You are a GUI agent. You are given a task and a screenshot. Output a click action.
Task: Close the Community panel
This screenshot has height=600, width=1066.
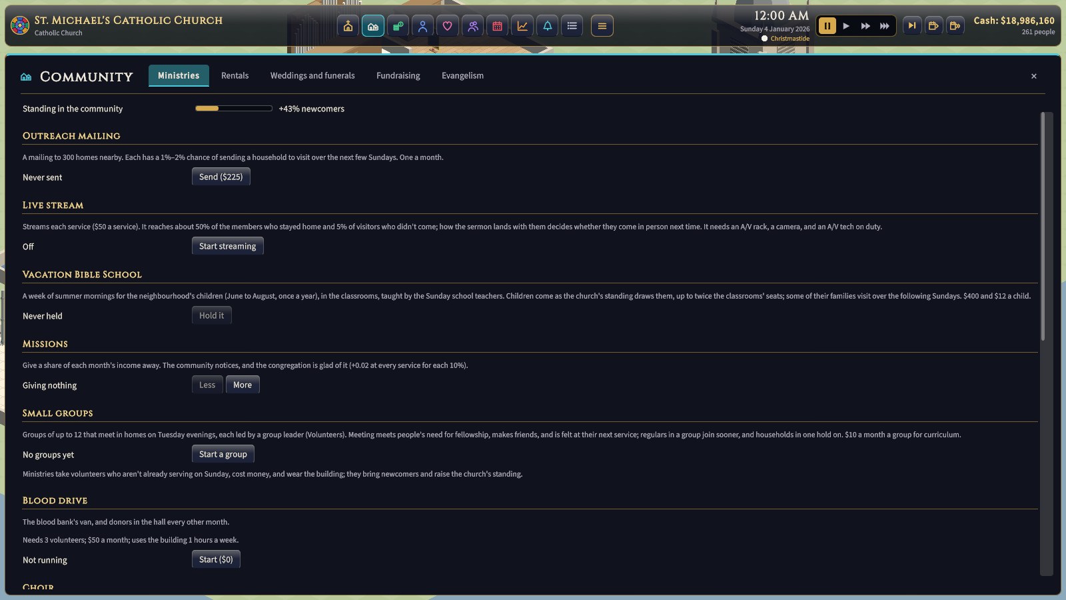[x=1034, y=76]
